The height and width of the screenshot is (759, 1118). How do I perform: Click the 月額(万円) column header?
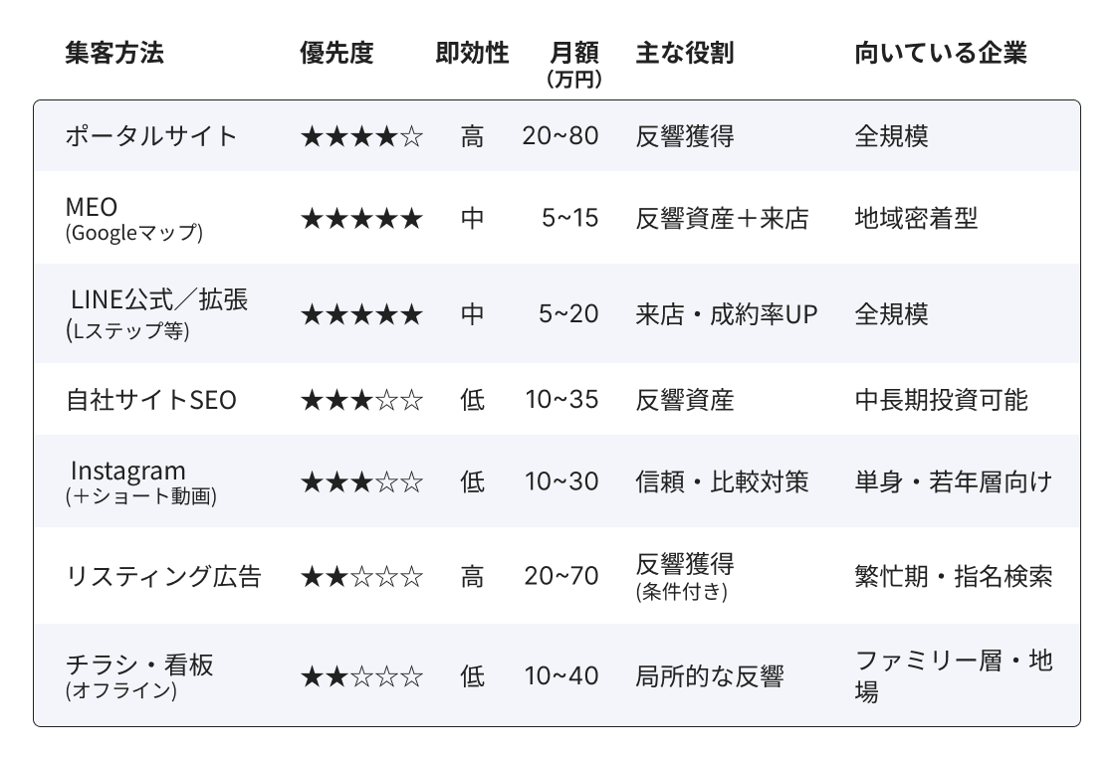pos(574,64)
